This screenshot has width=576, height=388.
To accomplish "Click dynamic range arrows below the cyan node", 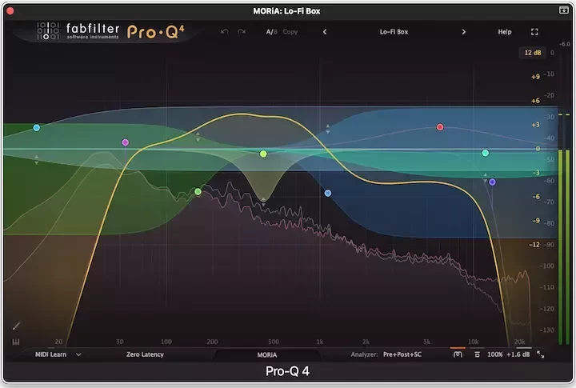I will [36, 159].
